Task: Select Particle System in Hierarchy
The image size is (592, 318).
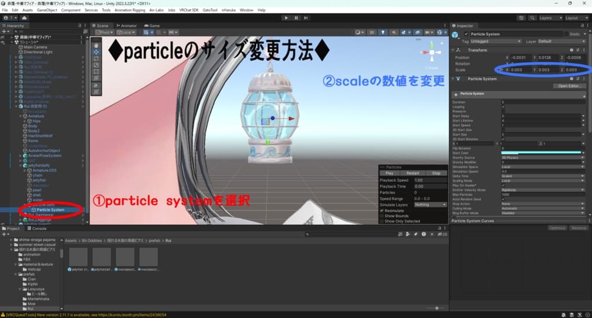Action: [x=50, y=210]
